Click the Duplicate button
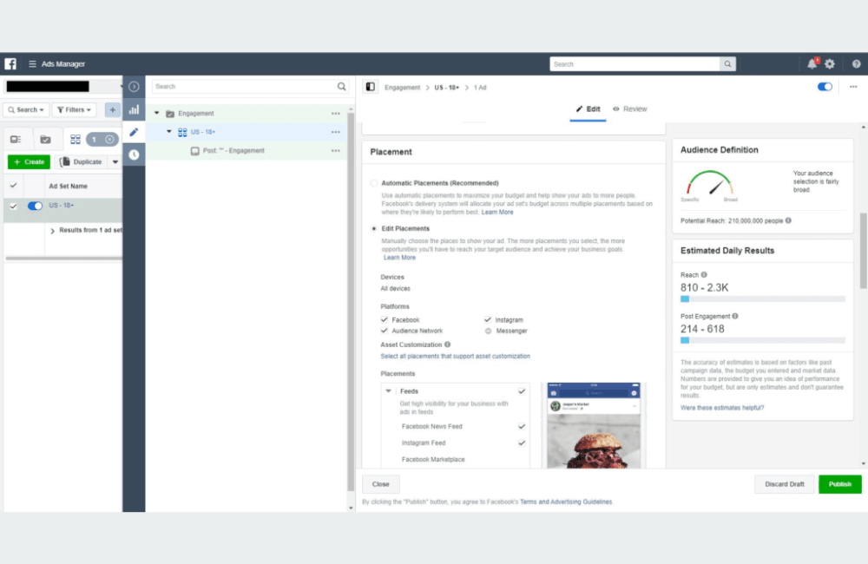The image size is (868, 564). tap(82, 162)
